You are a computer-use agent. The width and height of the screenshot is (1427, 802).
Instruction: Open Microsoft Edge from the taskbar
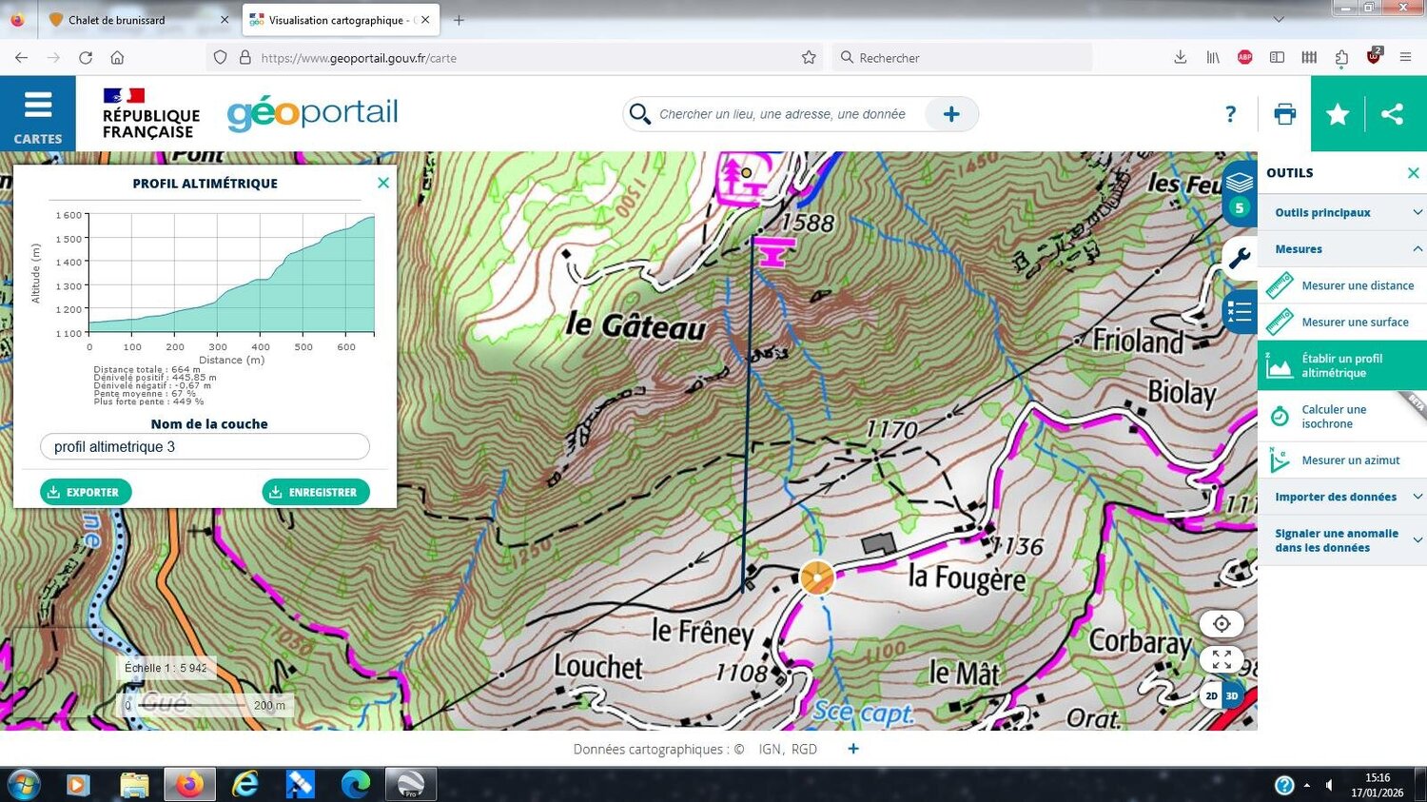pyautogui.click(x=356, y=785)
